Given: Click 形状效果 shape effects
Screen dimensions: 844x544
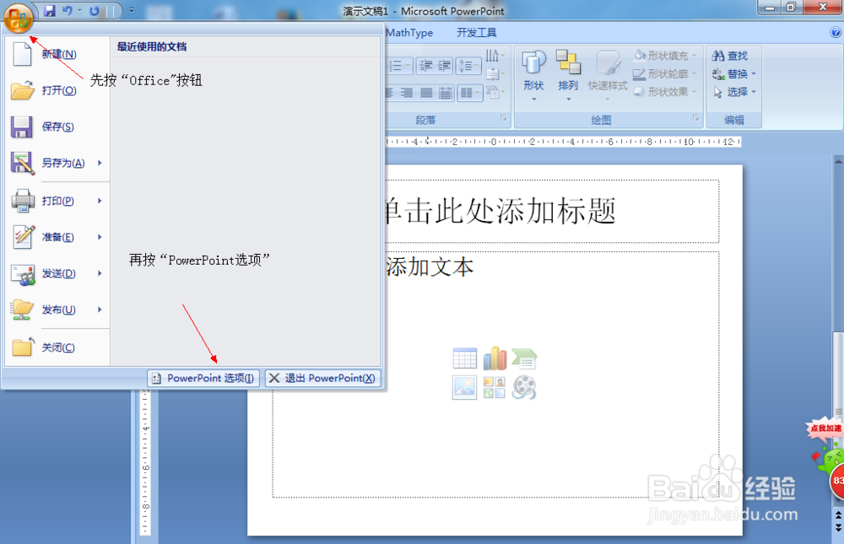Looking at the screenshot, I should 665,92.
